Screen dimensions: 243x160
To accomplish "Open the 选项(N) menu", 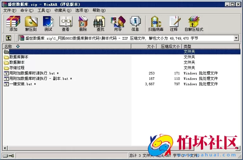I will pos(82,10).
